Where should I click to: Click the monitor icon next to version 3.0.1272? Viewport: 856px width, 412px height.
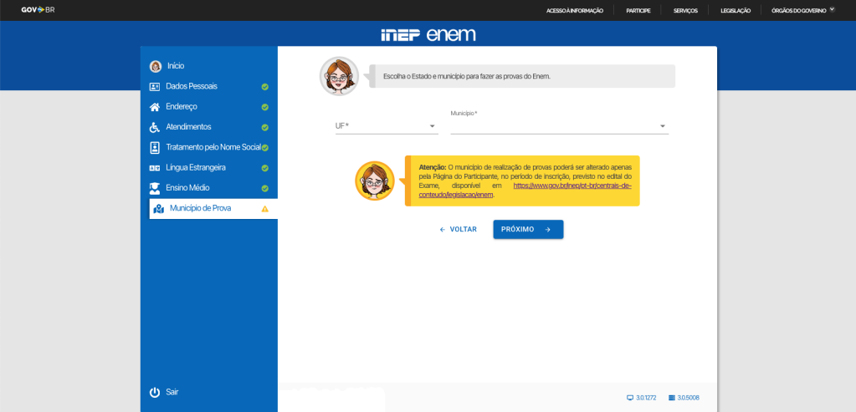click(x=630, y=398)
